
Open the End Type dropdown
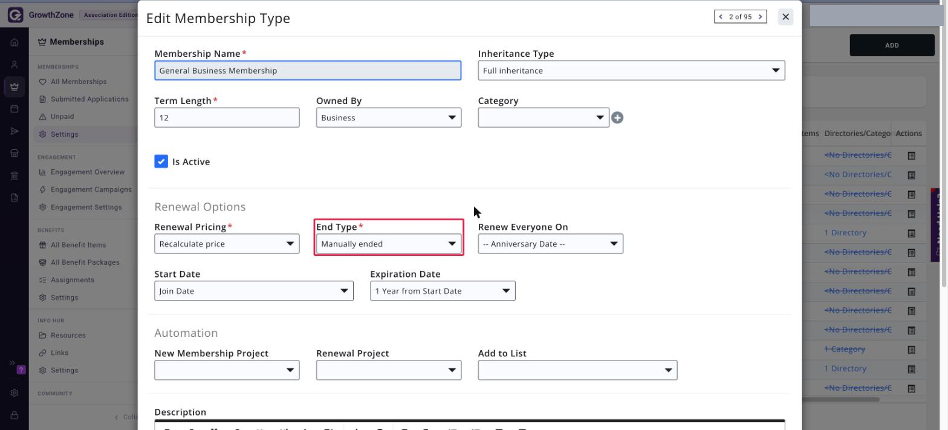(x=389, y=244)
